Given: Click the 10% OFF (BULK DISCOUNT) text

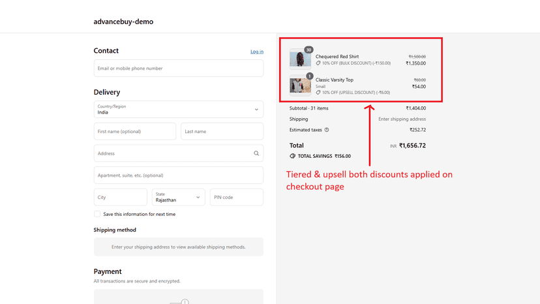Looking at the screenshot, I should tap(357, 63).
